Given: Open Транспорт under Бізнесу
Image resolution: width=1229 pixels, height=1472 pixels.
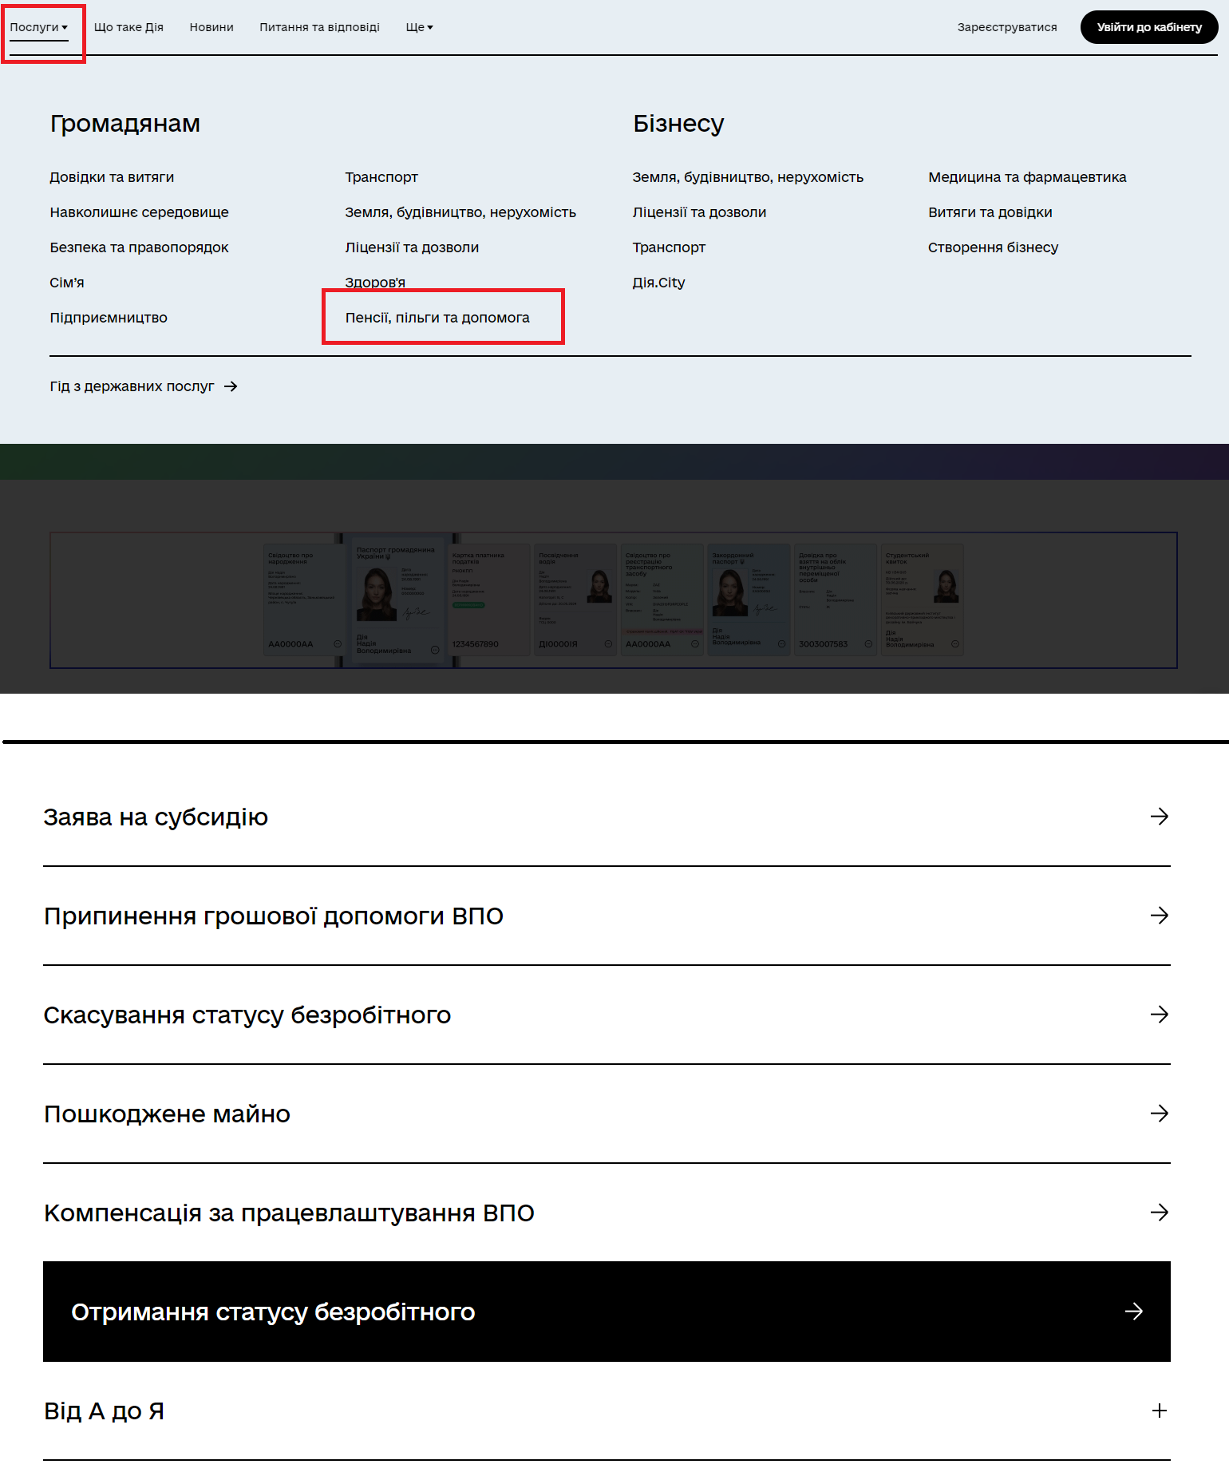Looking at the screenshot, I should (669, 247).
